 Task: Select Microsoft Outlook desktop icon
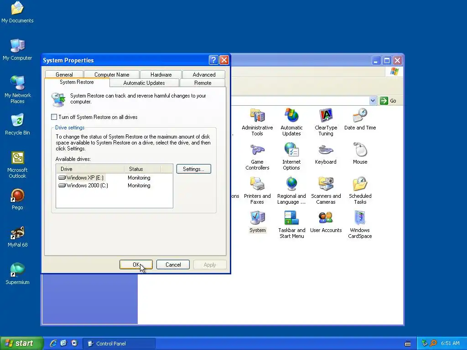[17, 165]
